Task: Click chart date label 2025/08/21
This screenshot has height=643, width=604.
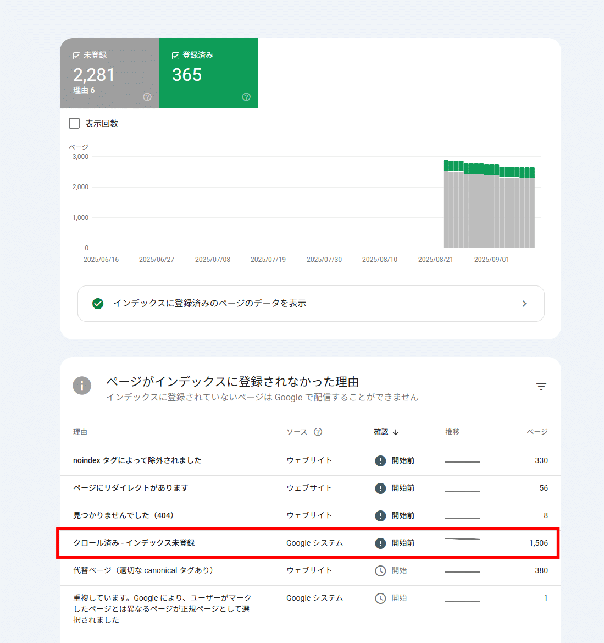Action: [436, 260]
